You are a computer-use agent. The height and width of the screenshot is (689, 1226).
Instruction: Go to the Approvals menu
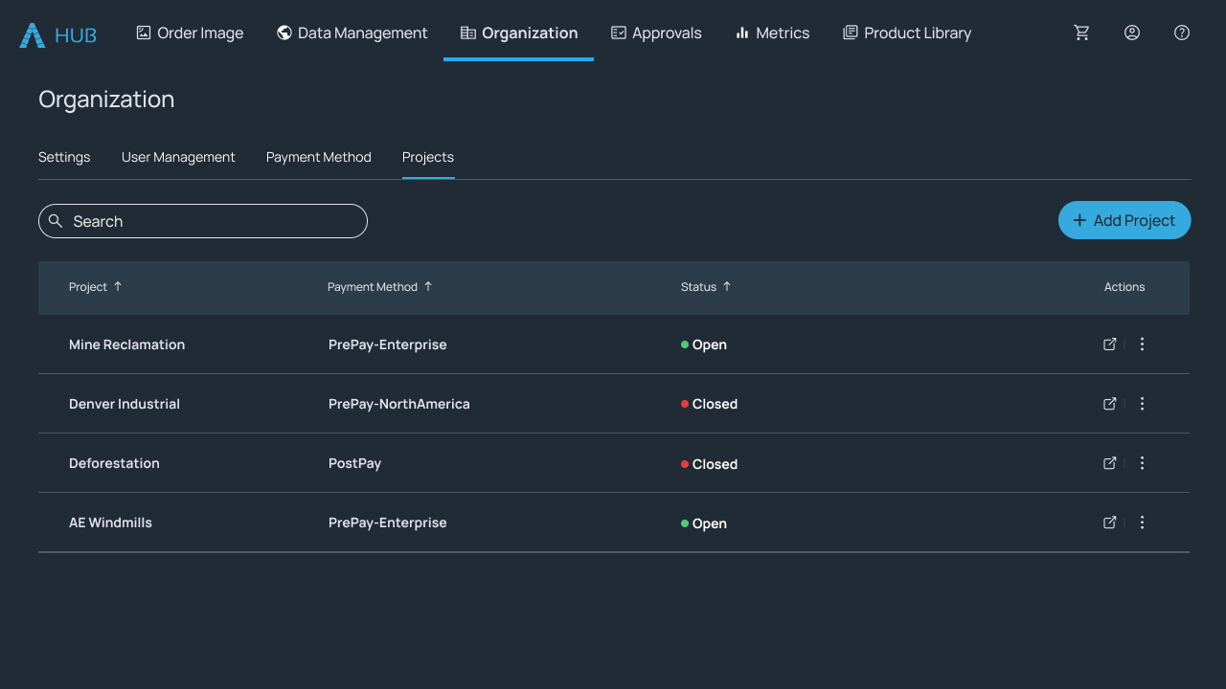coord(656,33)
